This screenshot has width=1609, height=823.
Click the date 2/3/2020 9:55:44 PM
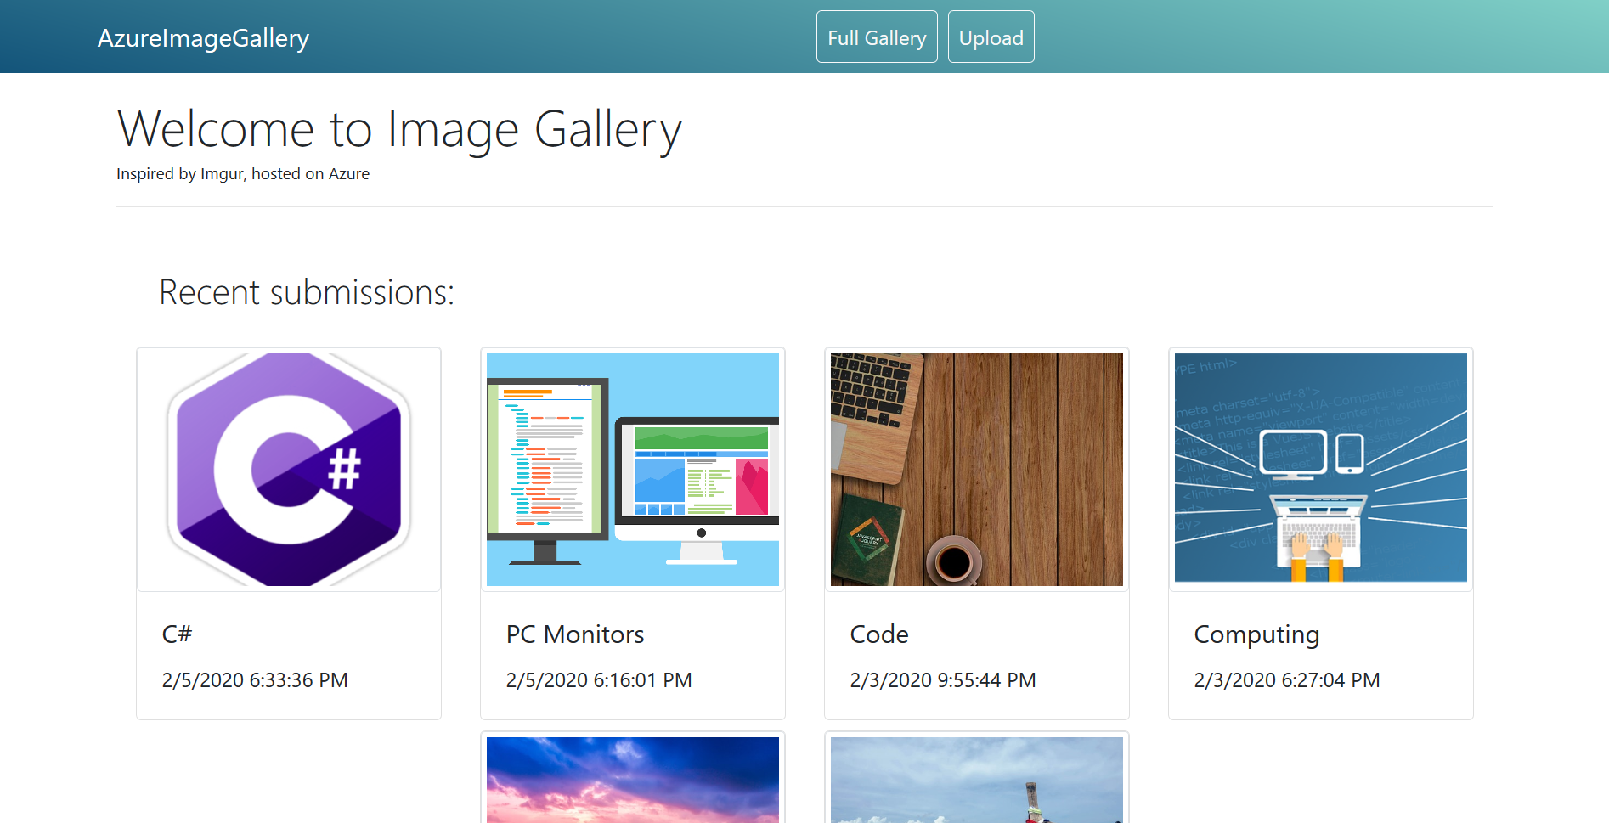[x=943, y=680]
